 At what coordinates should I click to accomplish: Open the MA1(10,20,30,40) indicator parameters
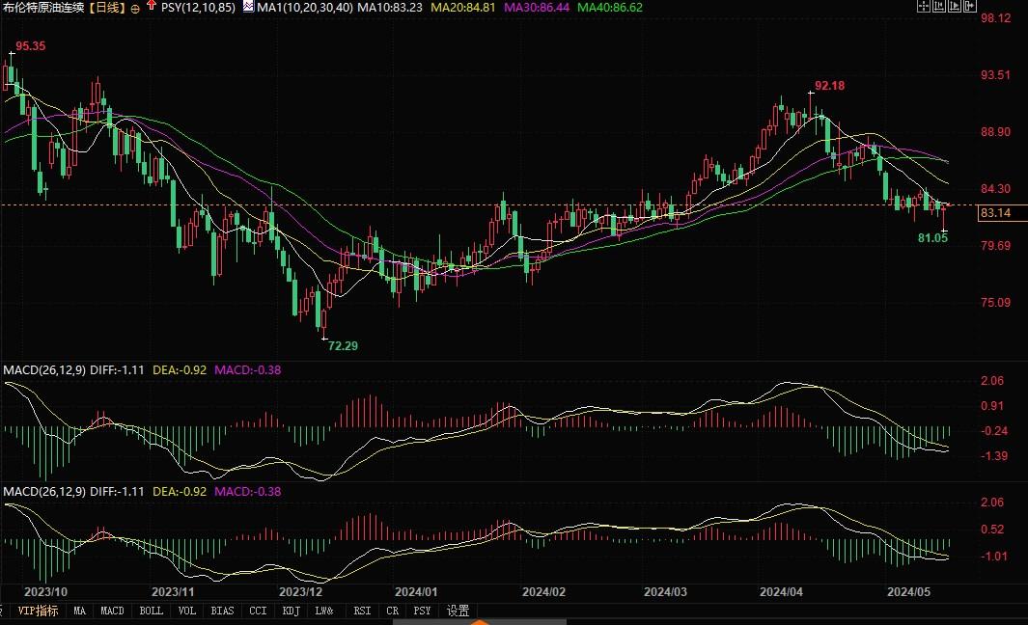coord(304,7)
